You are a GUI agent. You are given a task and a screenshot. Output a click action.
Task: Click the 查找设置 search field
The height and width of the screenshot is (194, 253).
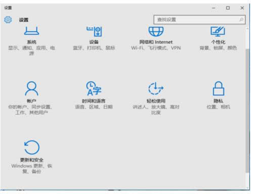199,20
